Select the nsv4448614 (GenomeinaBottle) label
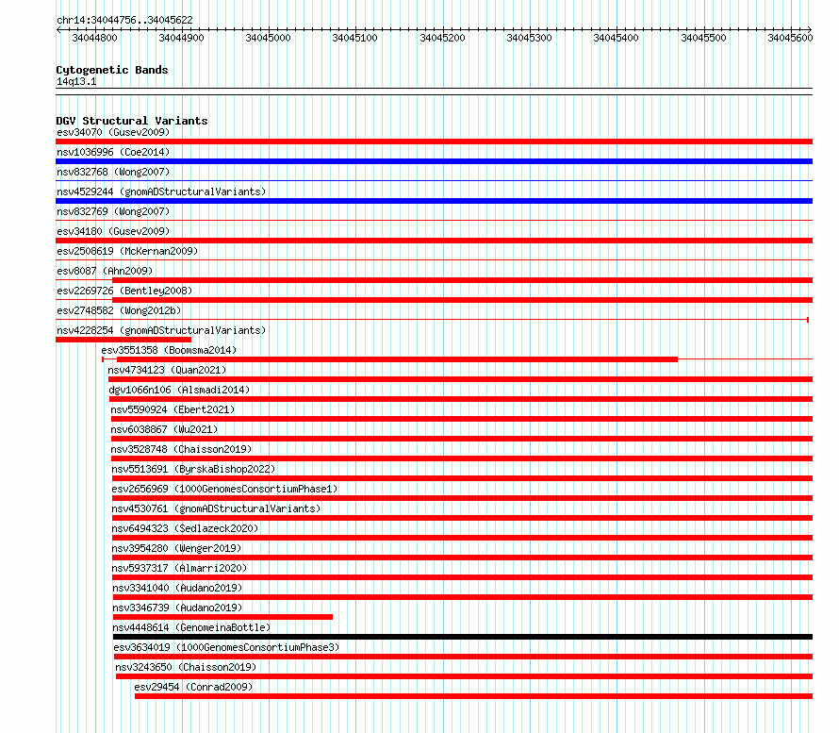 (x=191, y=627)
